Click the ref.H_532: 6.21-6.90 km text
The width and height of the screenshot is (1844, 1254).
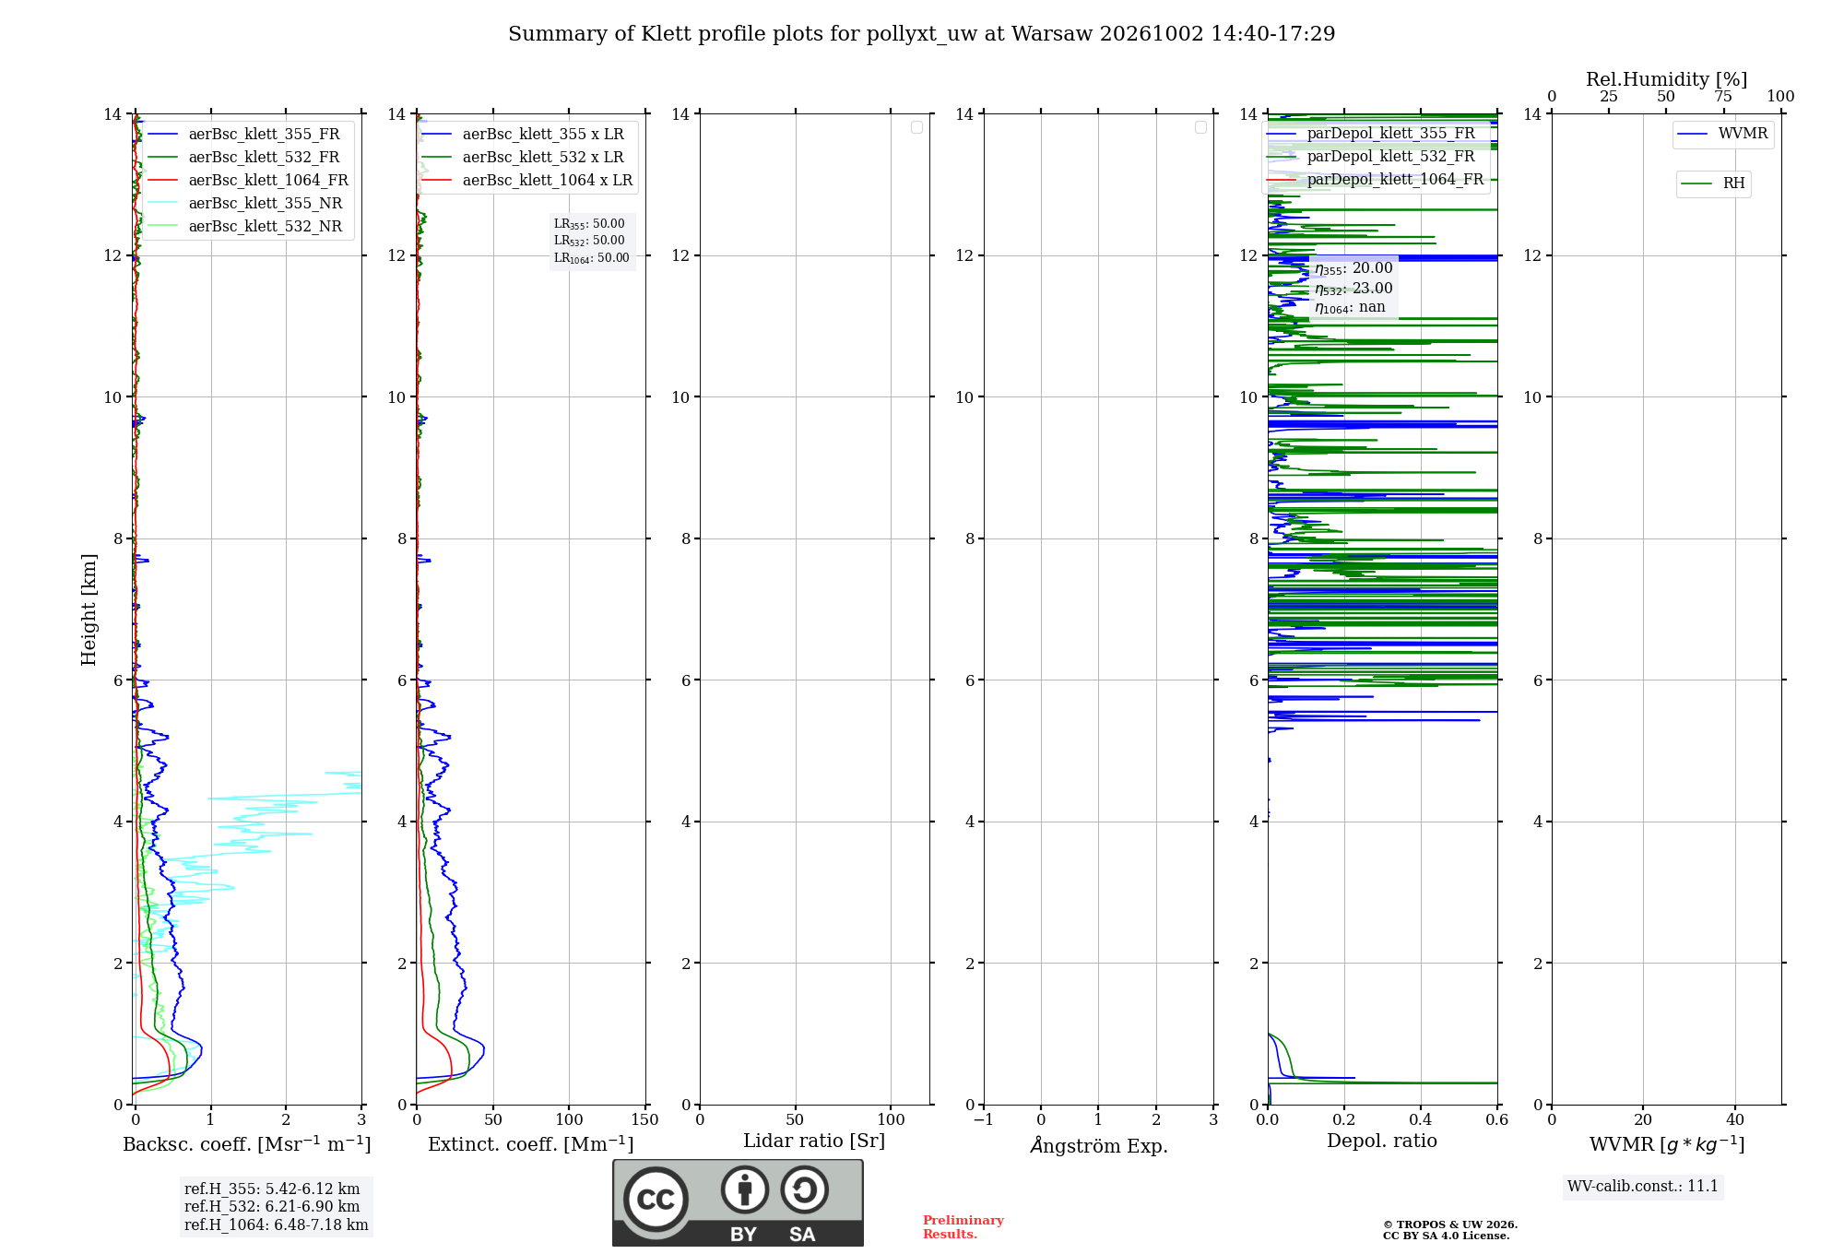coord(272,1206)
